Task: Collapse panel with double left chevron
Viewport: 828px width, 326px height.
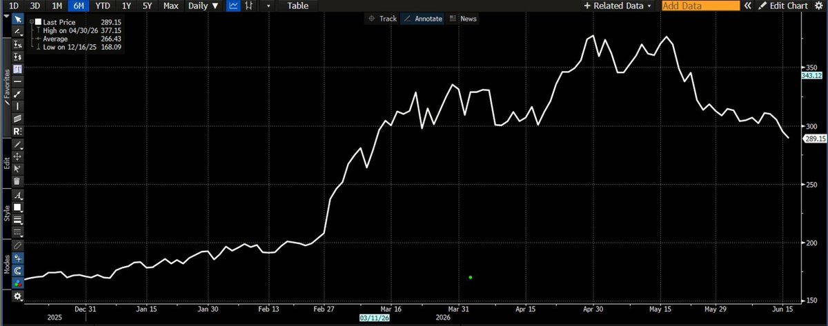Action: (749, 6)
